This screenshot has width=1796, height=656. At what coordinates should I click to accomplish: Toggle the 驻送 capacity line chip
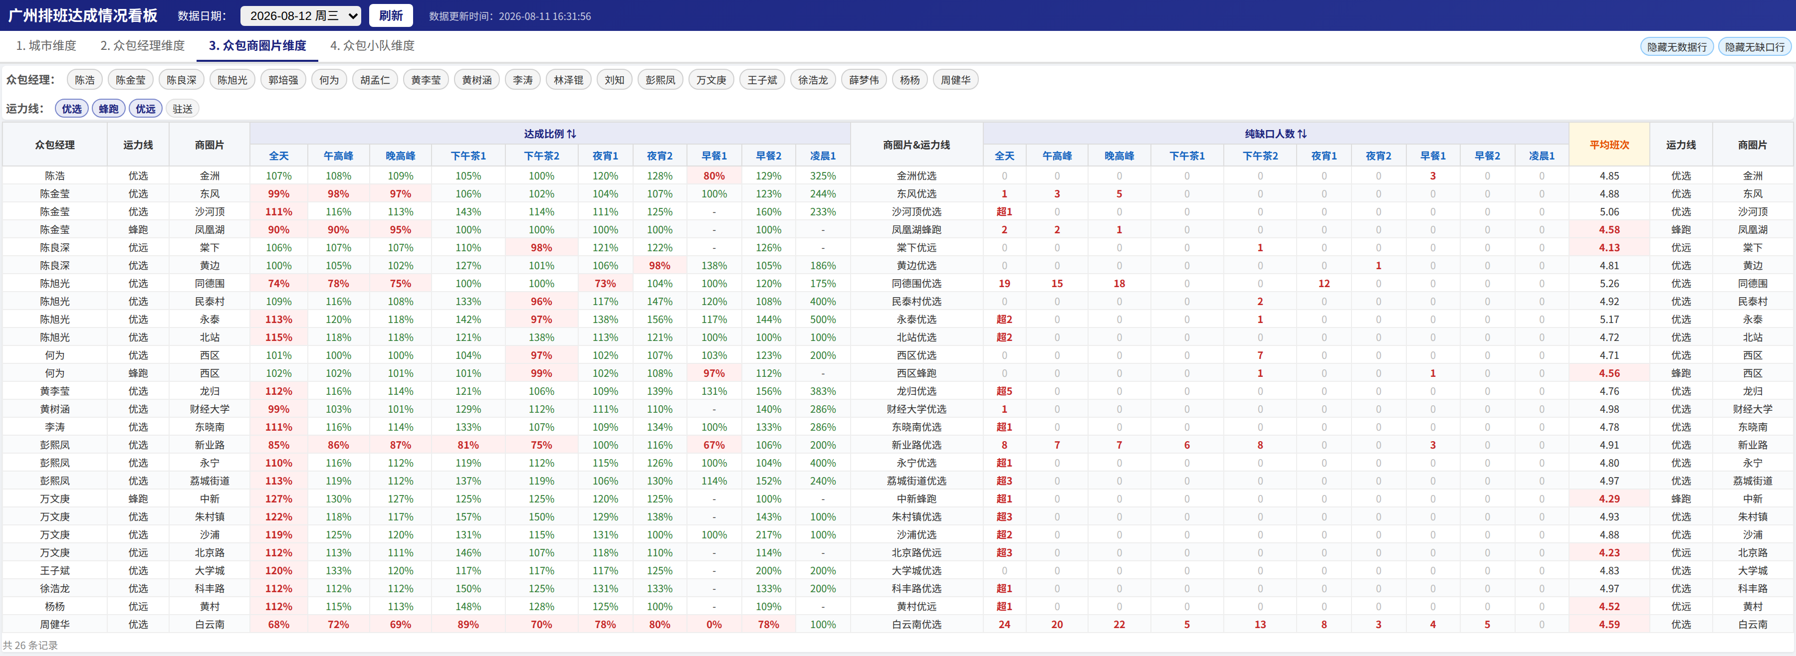tap(183, 109)
